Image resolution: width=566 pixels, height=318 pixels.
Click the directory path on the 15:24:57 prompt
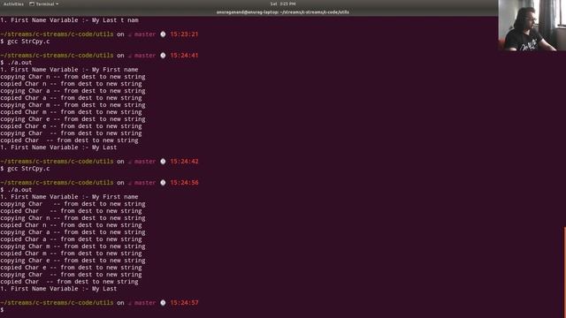point(57,303)
